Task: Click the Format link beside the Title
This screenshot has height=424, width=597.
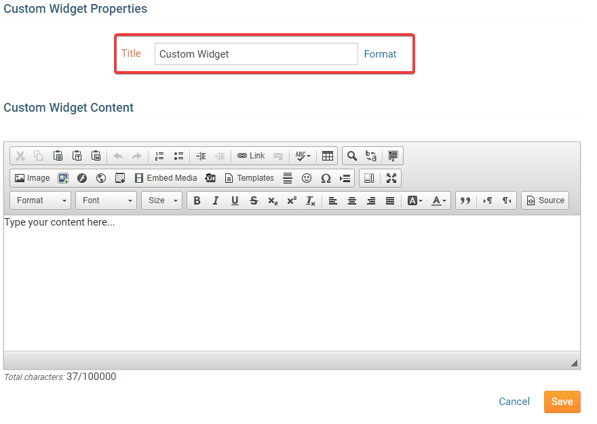Action: 380,54
